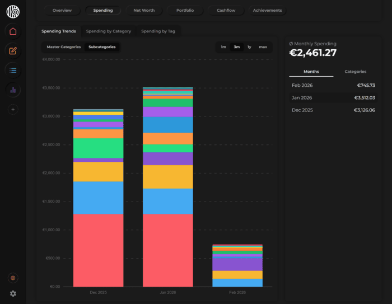This screenshot has width=392, height=304.
Task: Set the chart range to 1y
Action: pyautogui.click(x=249, y=47)
